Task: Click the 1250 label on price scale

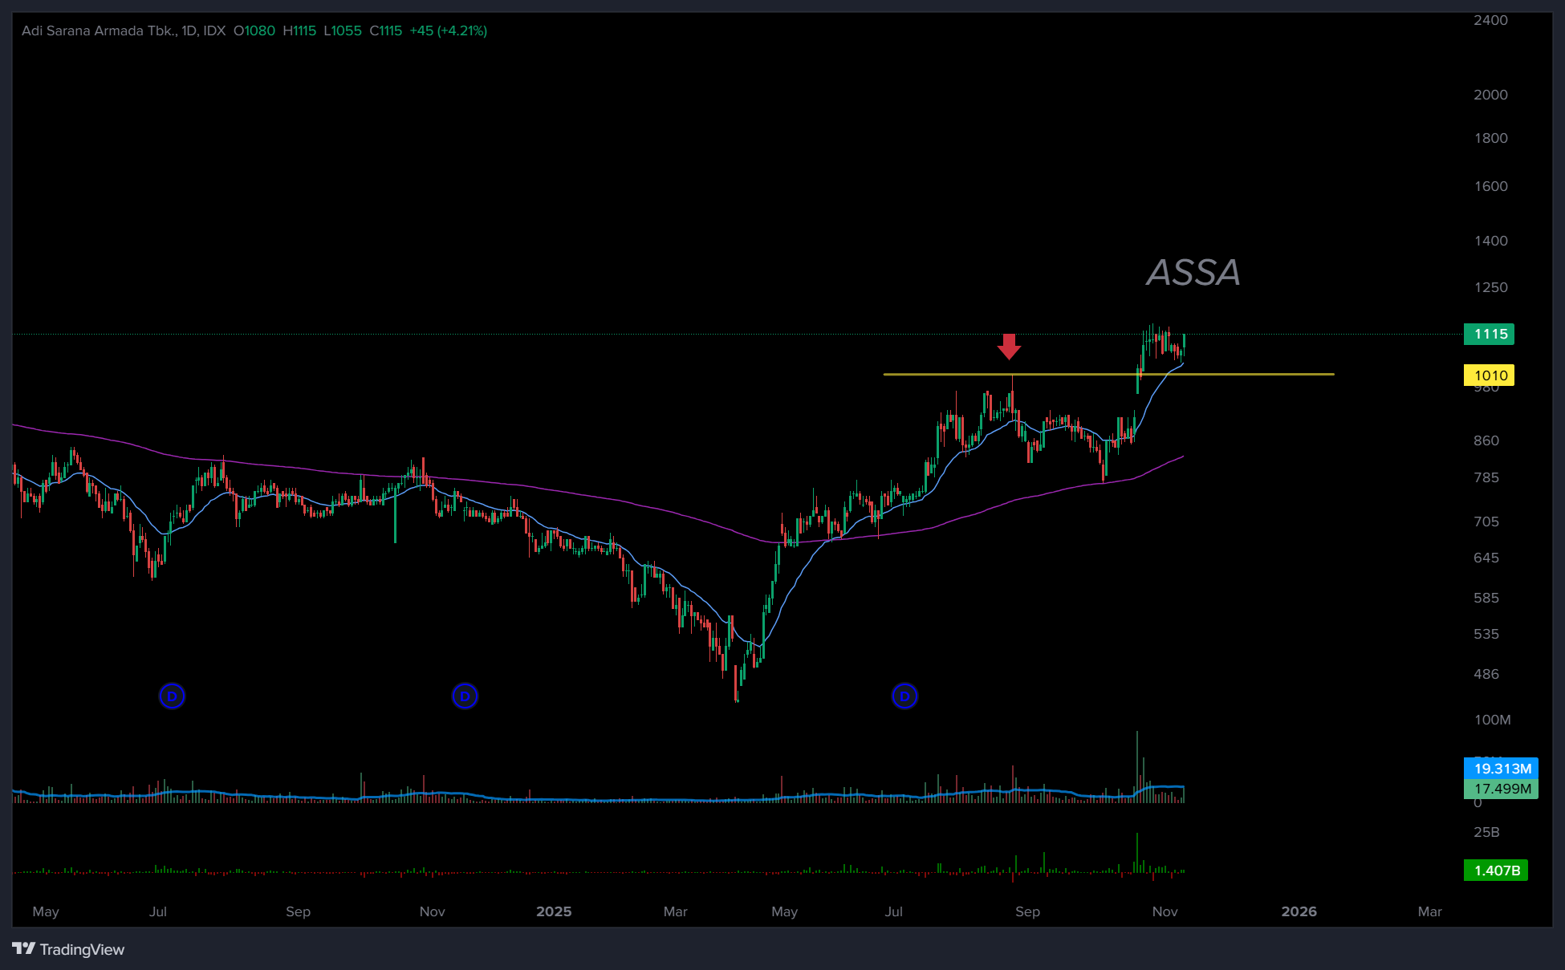Action: click(1490, 287)
